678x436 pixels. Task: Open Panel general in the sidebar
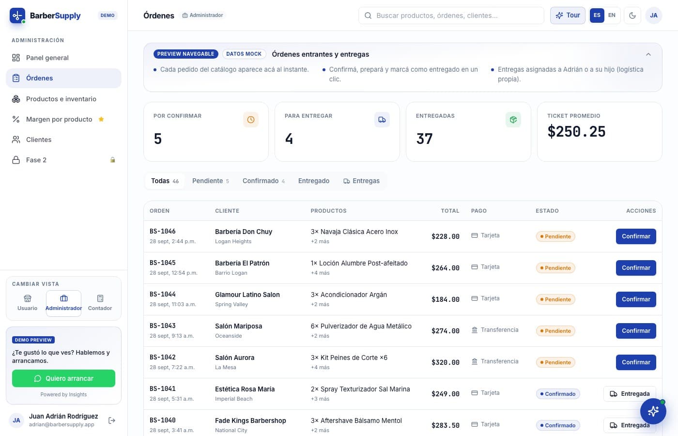63,58
